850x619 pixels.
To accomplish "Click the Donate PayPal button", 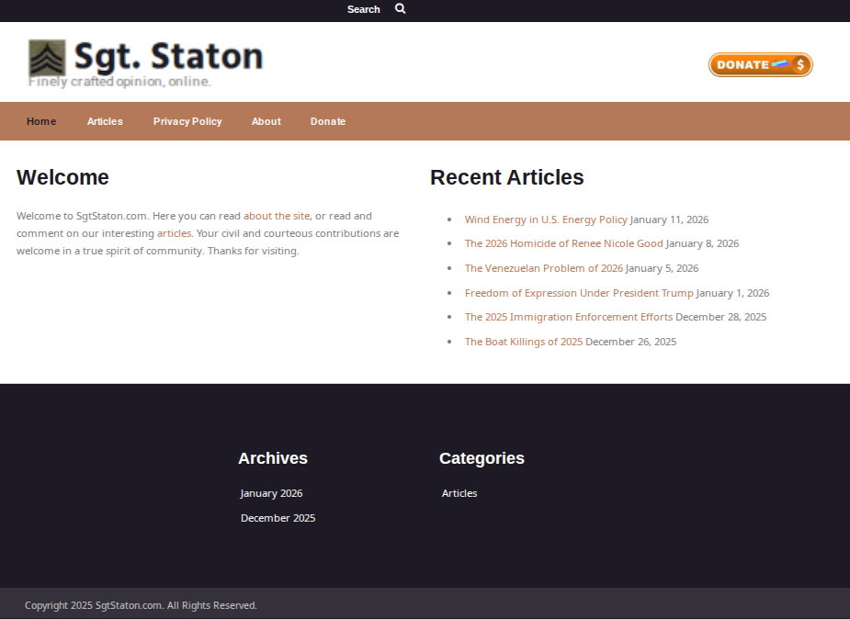I will click(x=760, y=64).
